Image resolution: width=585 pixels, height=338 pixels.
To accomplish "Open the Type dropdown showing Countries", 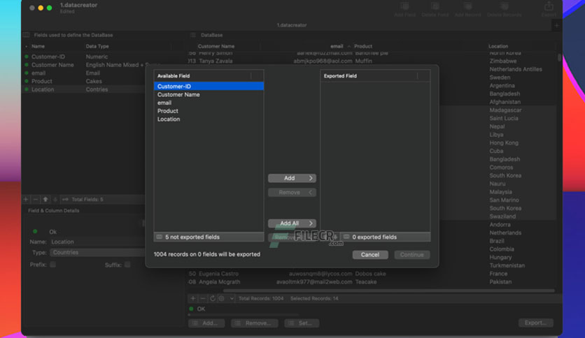I will tap(97, 252).
